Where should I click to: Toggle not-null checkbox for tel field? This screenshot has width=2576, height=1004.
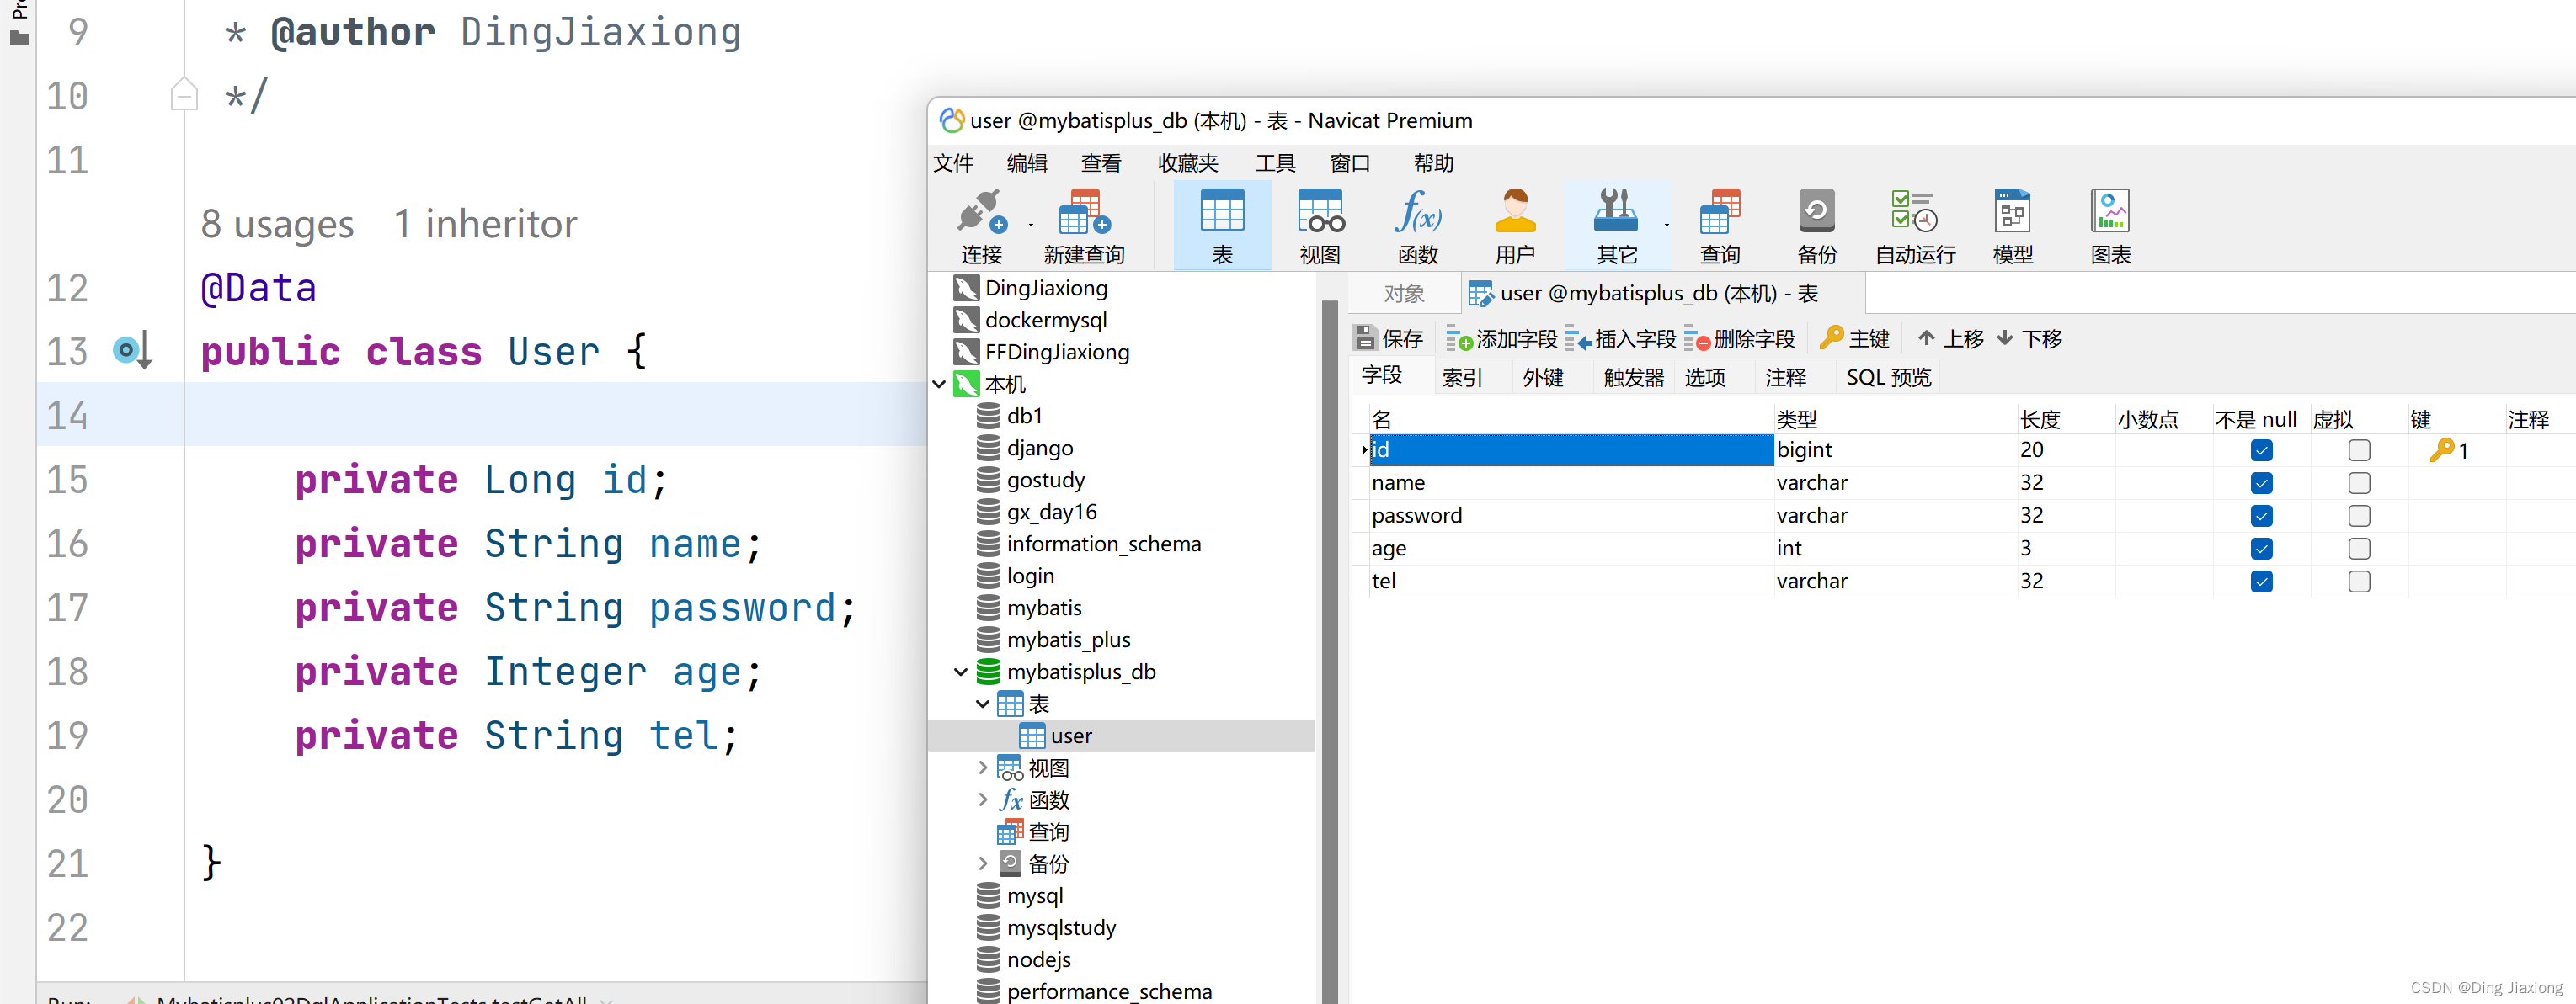click(x=2261, y=582)
